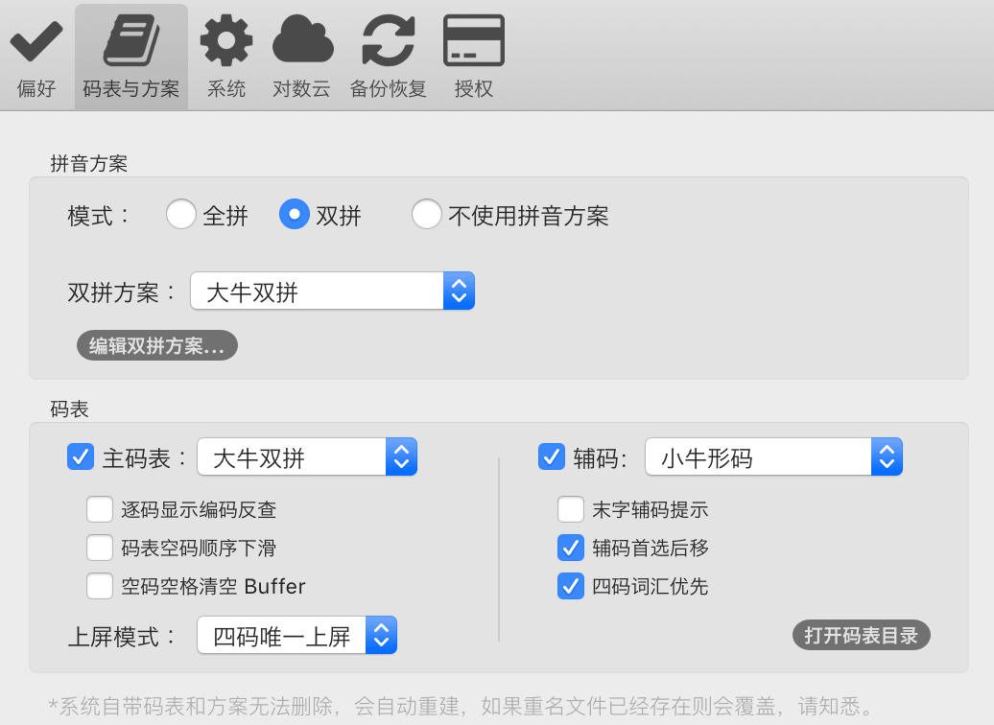Select the 双拼 radio button
Screen dimensions: 994x725
pos(295,214)
